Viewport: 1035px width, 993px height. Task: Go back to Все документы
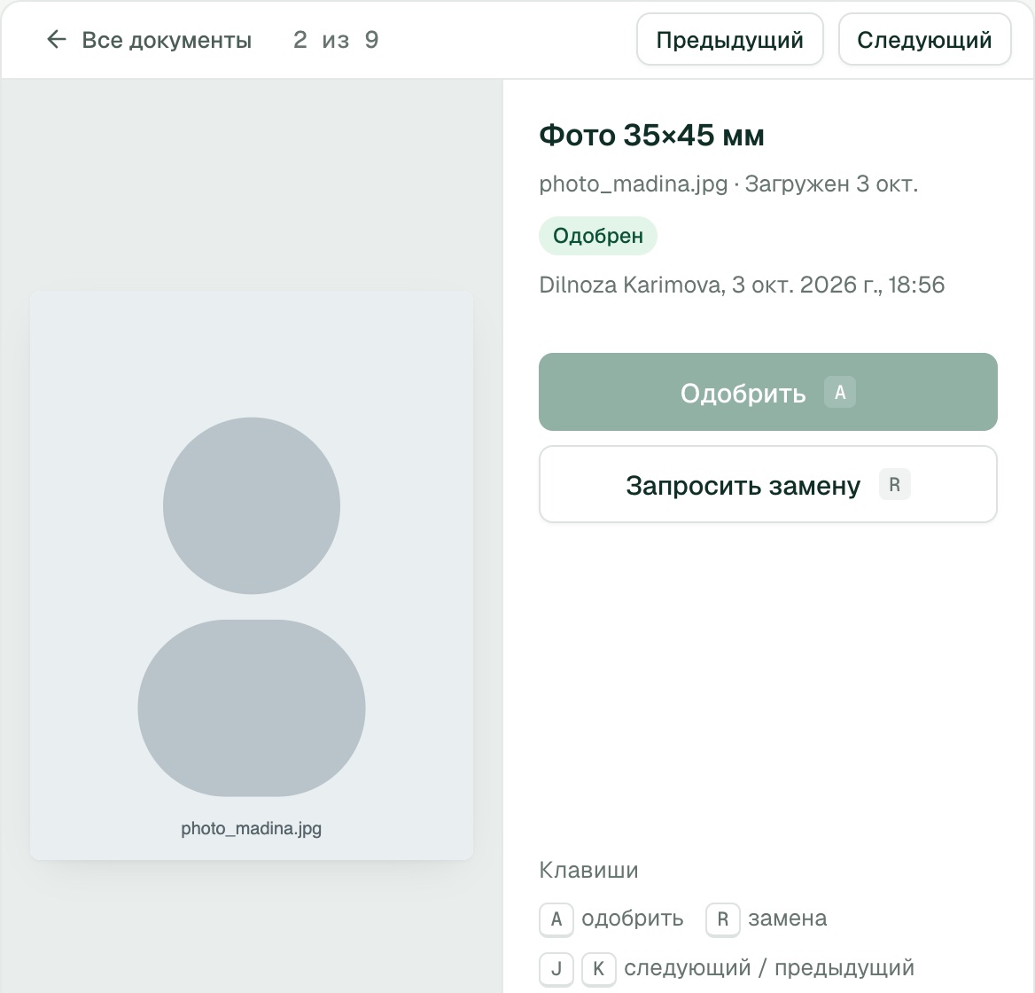(149, 40)
